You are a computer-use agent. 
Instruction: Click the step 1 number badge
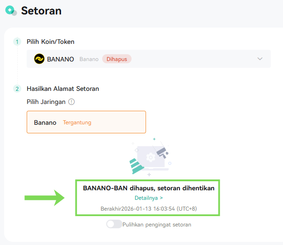[17, 42]
